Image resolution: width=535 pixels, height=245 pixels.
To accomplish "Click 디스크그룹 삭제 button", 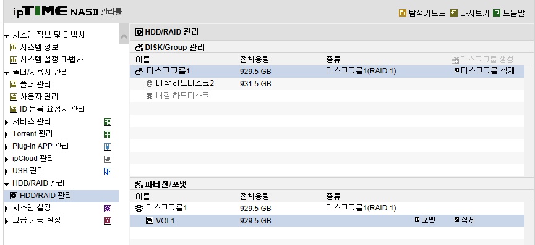I will tap(485, 71).
